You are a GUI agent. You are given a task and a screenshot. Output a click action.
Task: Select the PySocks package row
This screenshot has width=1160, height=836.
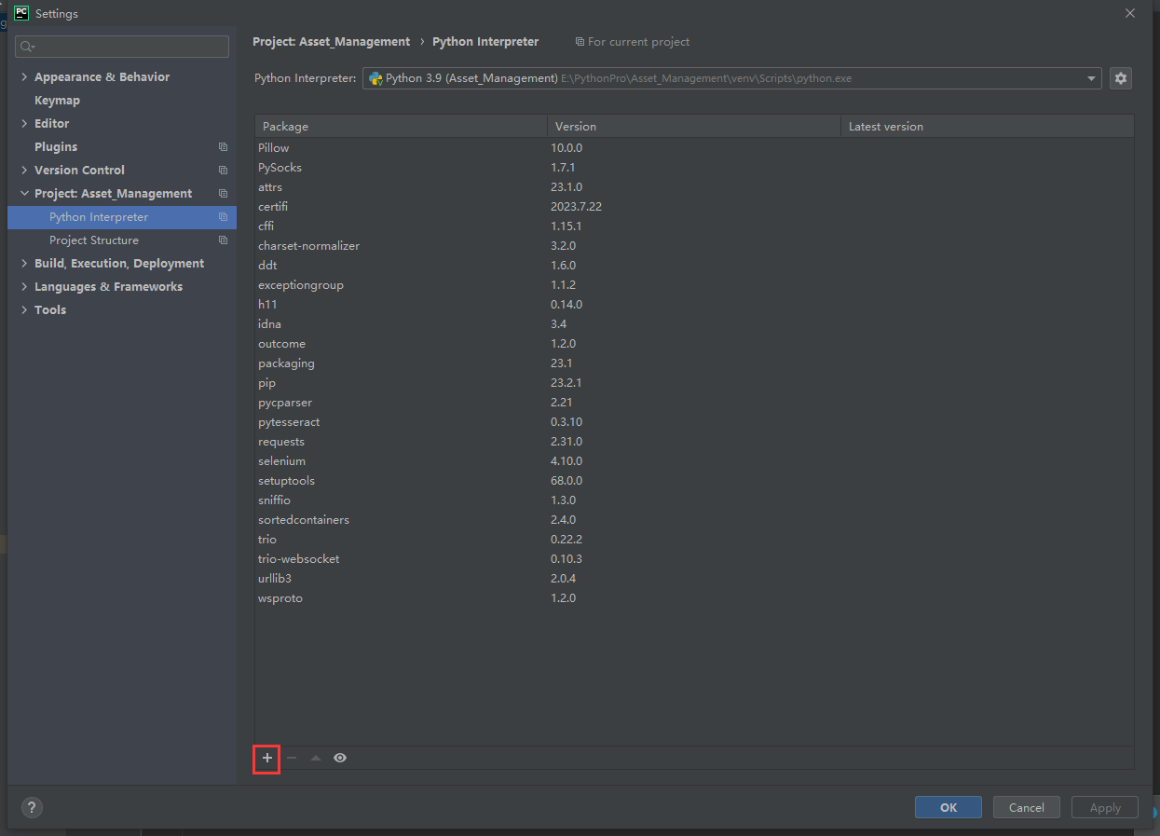(x=694, y=168)
